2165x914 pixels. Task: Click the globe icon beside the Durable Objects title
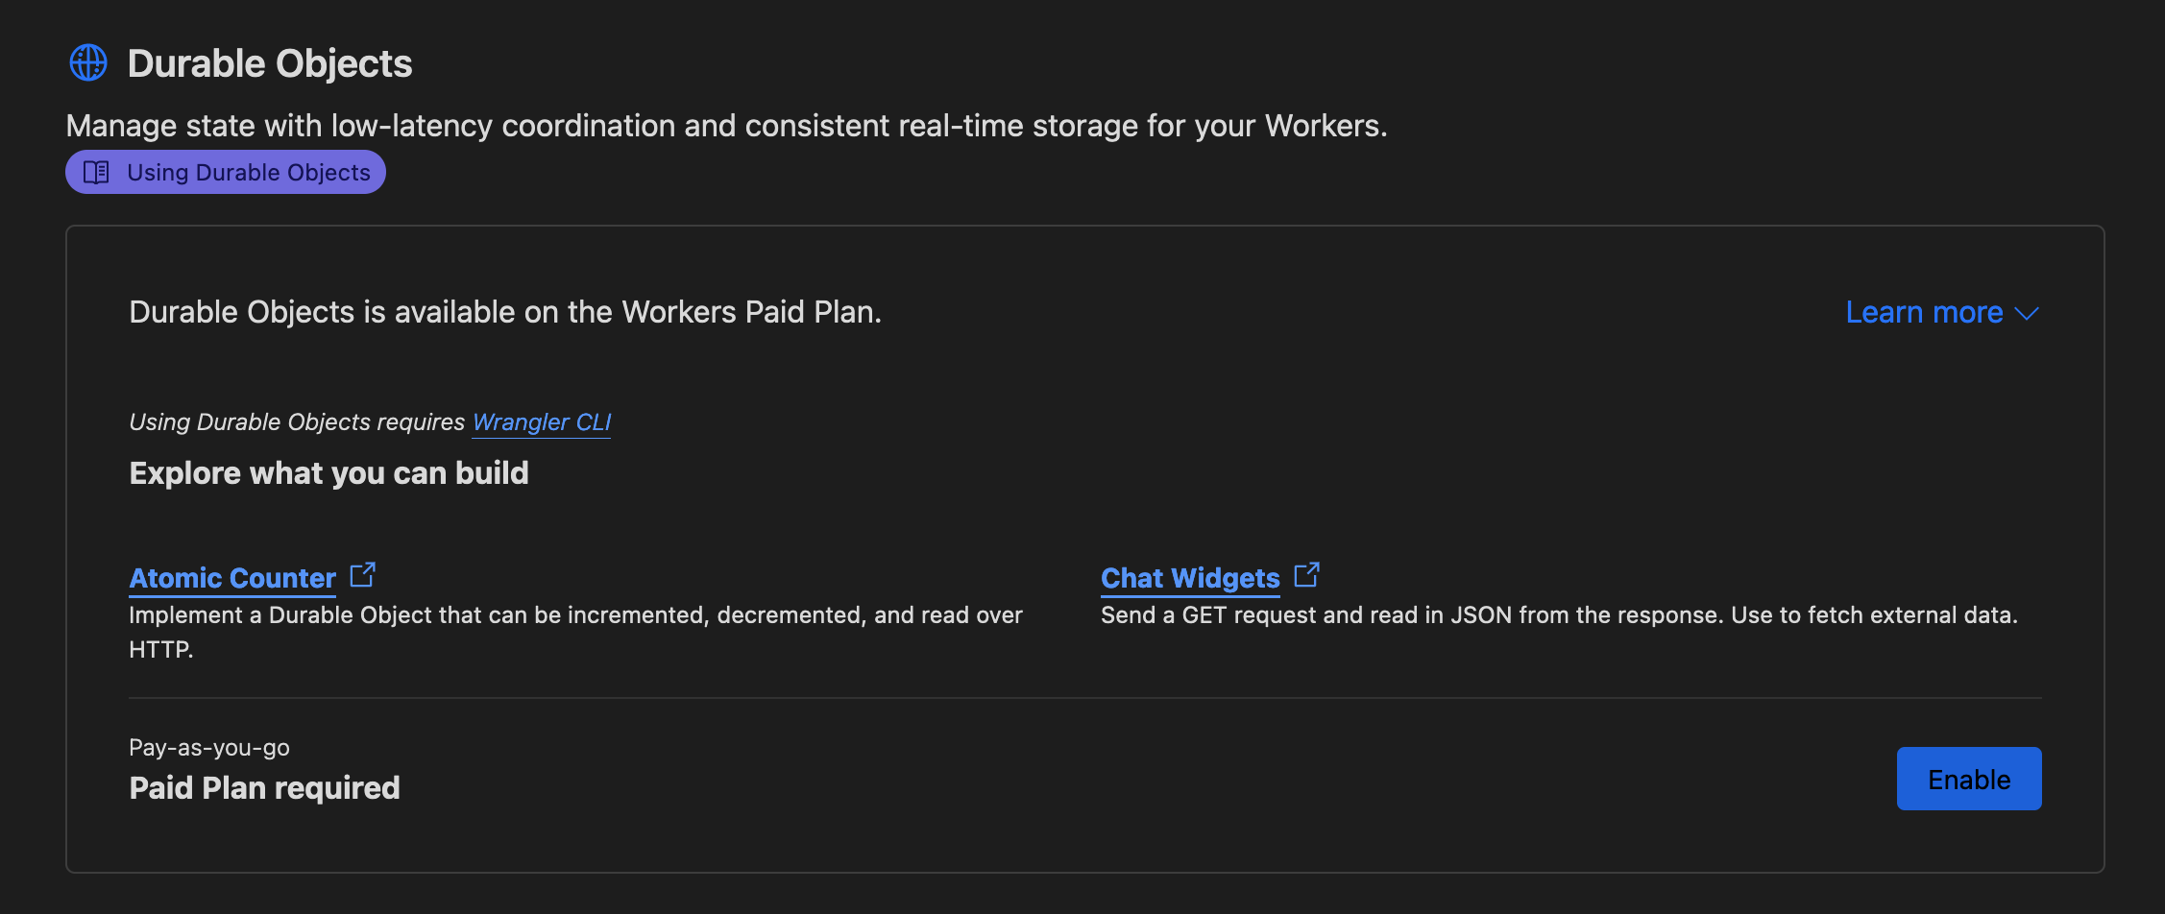(90, 62)
